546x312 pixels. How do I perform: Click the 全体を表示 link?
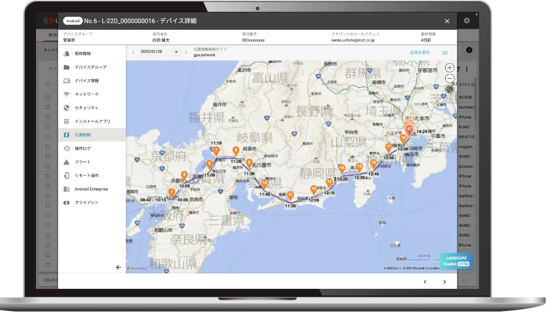[x=419, y=53]
